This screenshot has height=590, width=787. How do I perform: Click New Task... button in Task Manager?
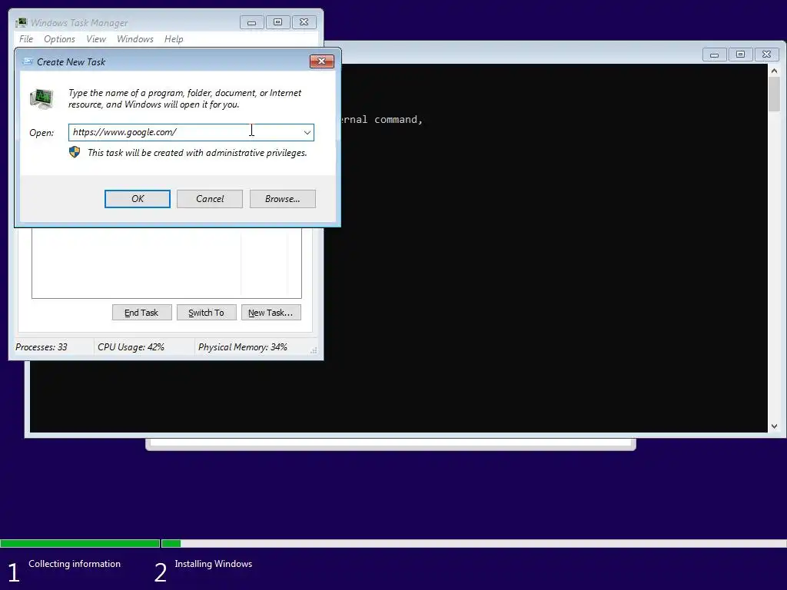[271, 313]
